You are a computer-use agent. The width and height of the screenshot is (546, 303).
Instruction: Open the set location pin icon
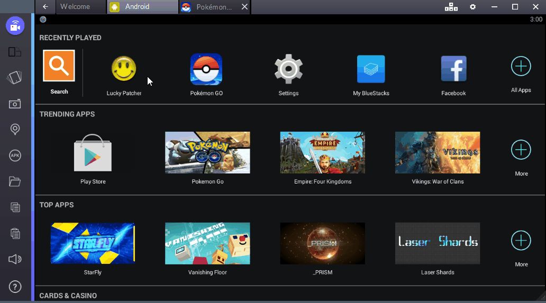tap(15, 130)
